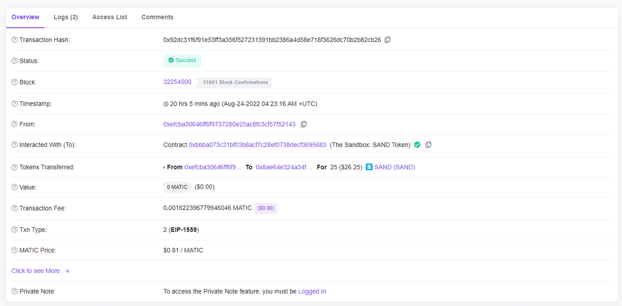Click the clock icon in Timestamp row
The height and width of the screenshot is (306, 622).
point(166,104)
